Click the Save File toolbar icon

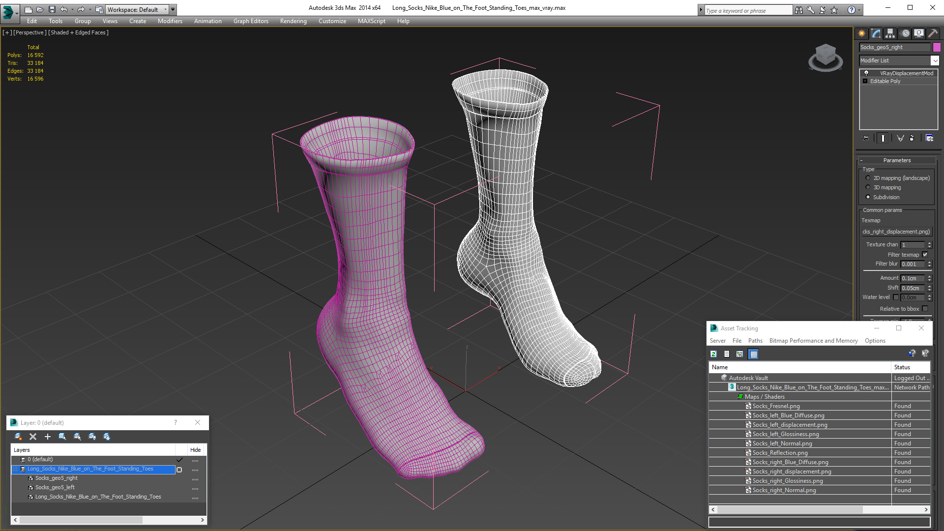pyautogui.click(x=52, y=9)
